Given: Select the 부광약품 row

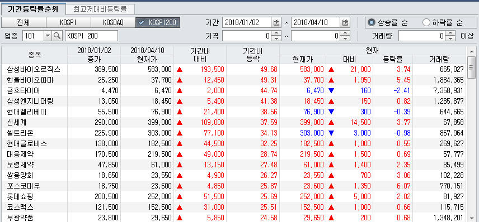Looking at the screenshot, I should pyautogui.click(x=234, y=218).
